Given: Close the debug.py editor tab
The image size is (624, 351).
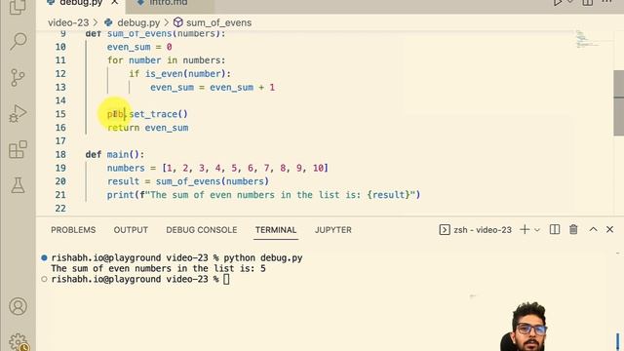Looking at the screenshot, I should click(115, 3).
